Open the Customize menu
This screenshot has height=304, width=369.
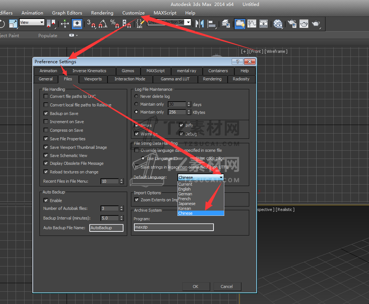pyautogui.click(x=134, y=13)
